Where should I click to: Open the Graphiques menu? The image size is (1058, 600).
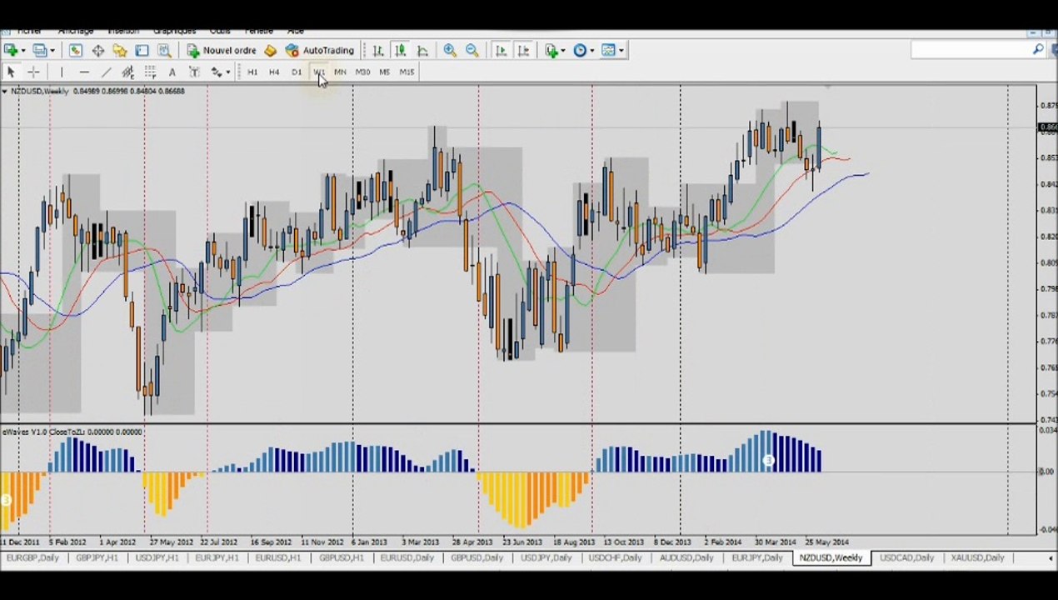point(174,32)
